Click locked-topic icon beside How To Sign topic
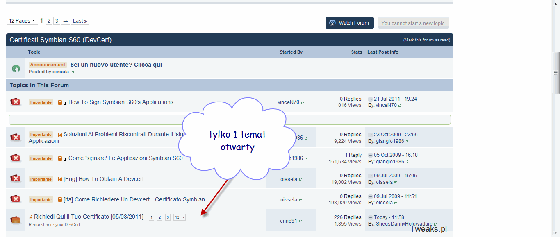 16,102
